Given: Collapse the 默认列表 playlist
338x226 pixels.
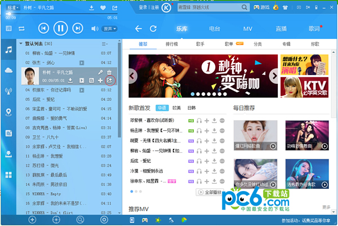Looking at the screenshot, I should click(x=21, y=43).
